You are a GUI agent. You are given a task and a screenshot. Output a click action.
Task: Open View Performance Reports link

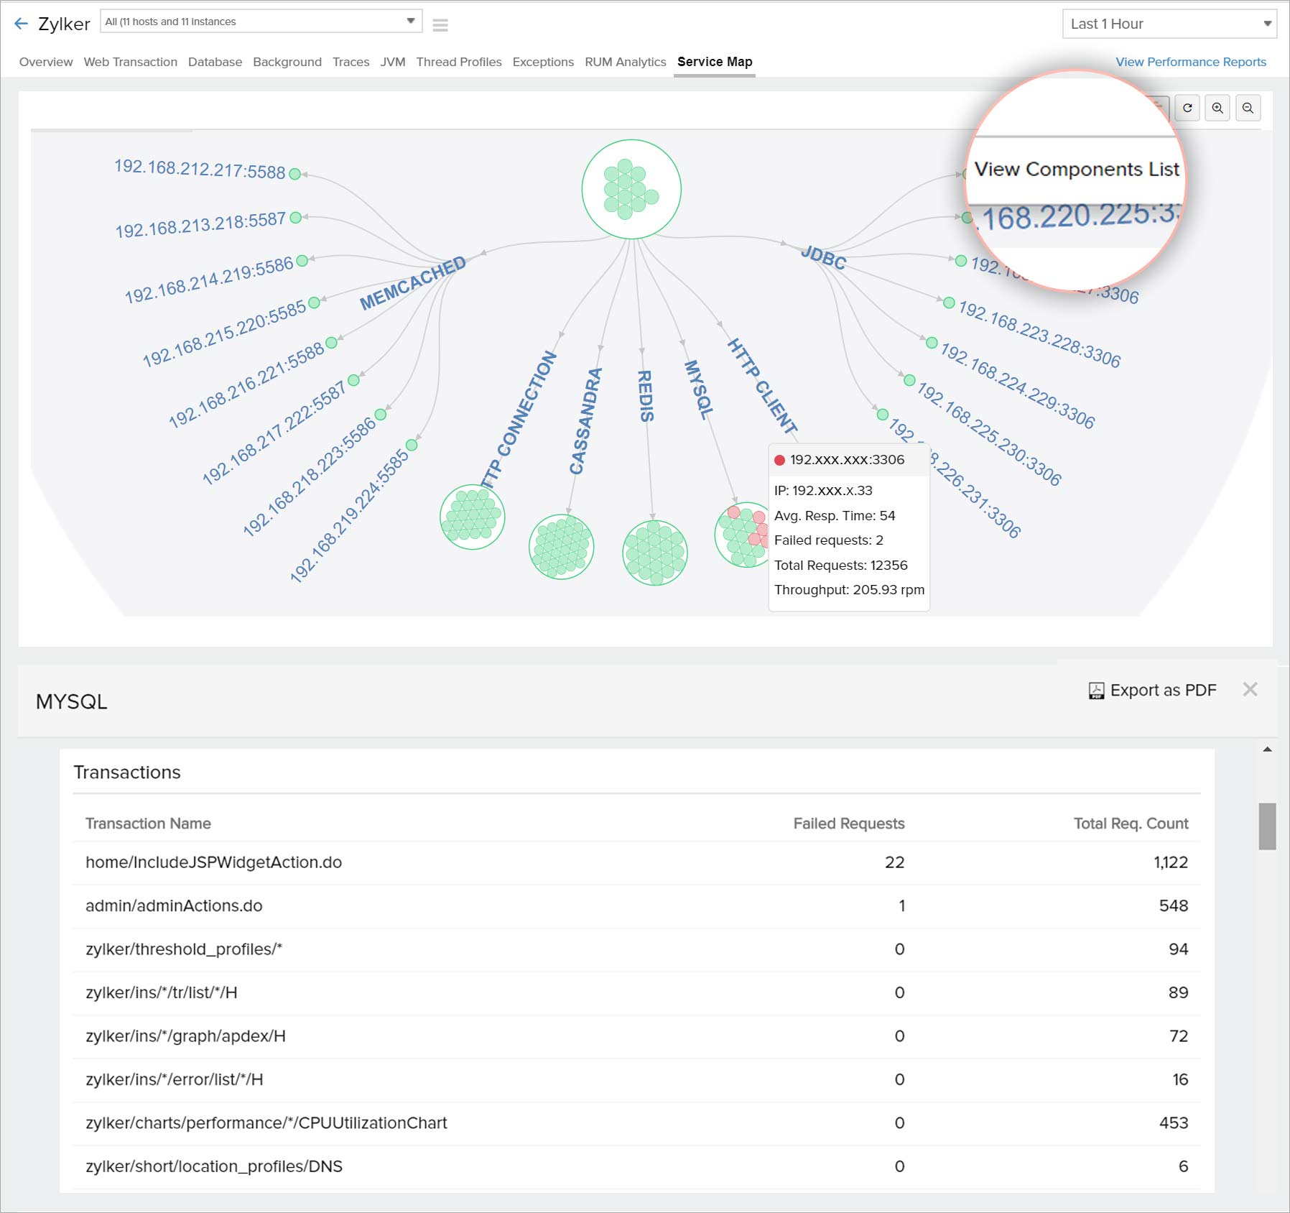[1191, 62]
